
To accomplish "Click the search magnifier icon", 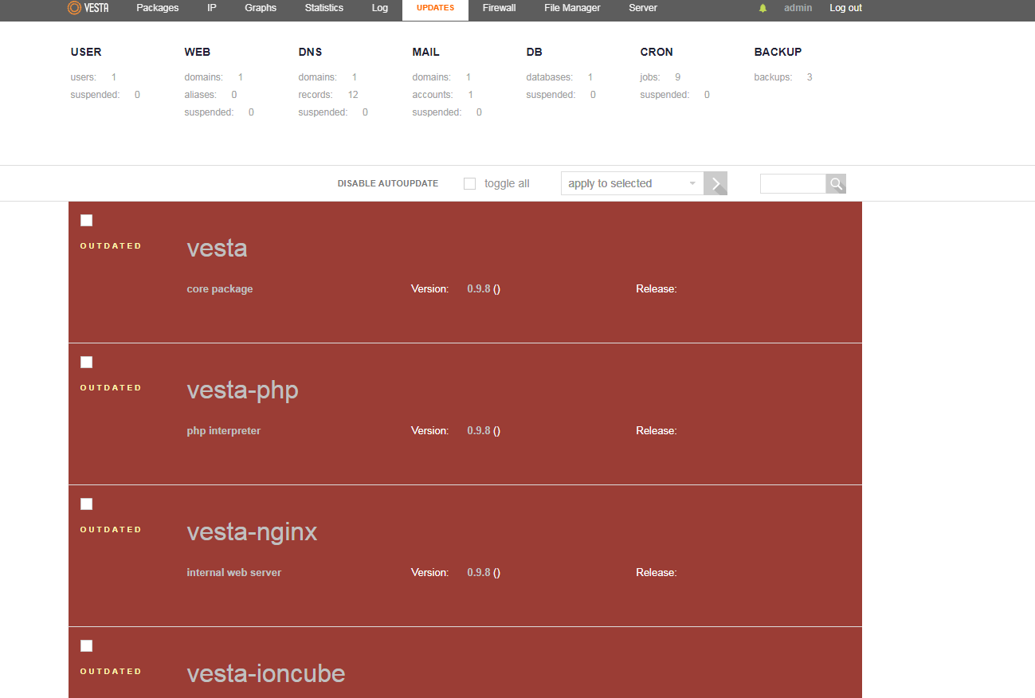I will [x=836, y=184].
